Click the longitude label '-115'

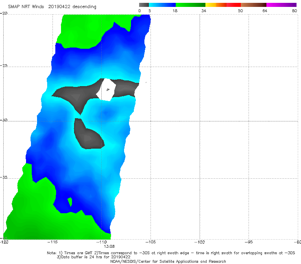pos(52,242)
